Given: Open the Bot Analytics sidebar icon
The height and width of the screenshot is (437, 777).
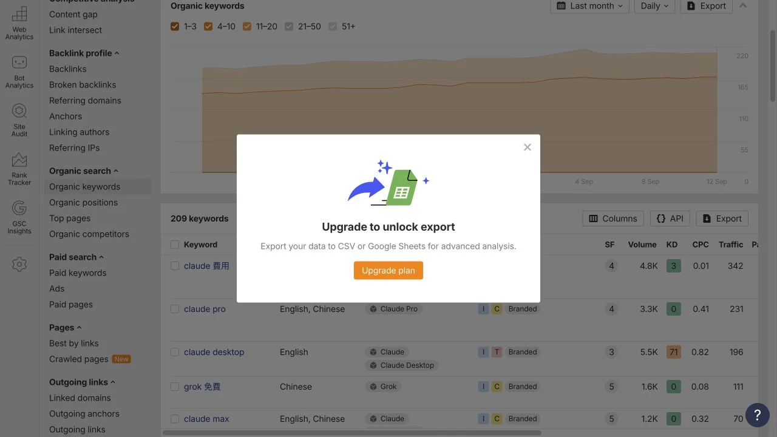Looking at the screenshot, I should coord(19,72).
